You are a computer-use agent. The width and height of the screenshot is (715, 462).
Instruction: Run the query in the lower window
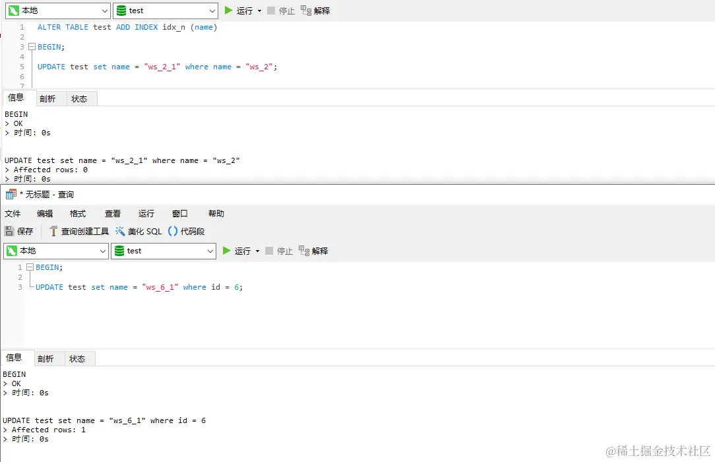(237, 251)
